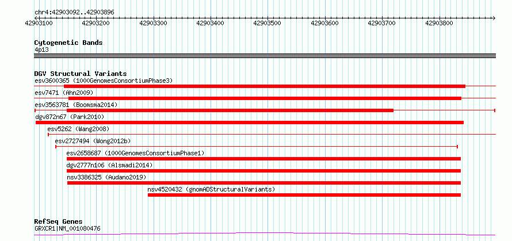Click the esv2658687 1000GenomesConsortiumPhase1 bar
The width and height of the screenshot is (512, 241).
point(263,159)
